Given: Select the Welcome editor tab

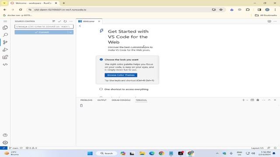Looking at the screenshot, I should 89,21.
